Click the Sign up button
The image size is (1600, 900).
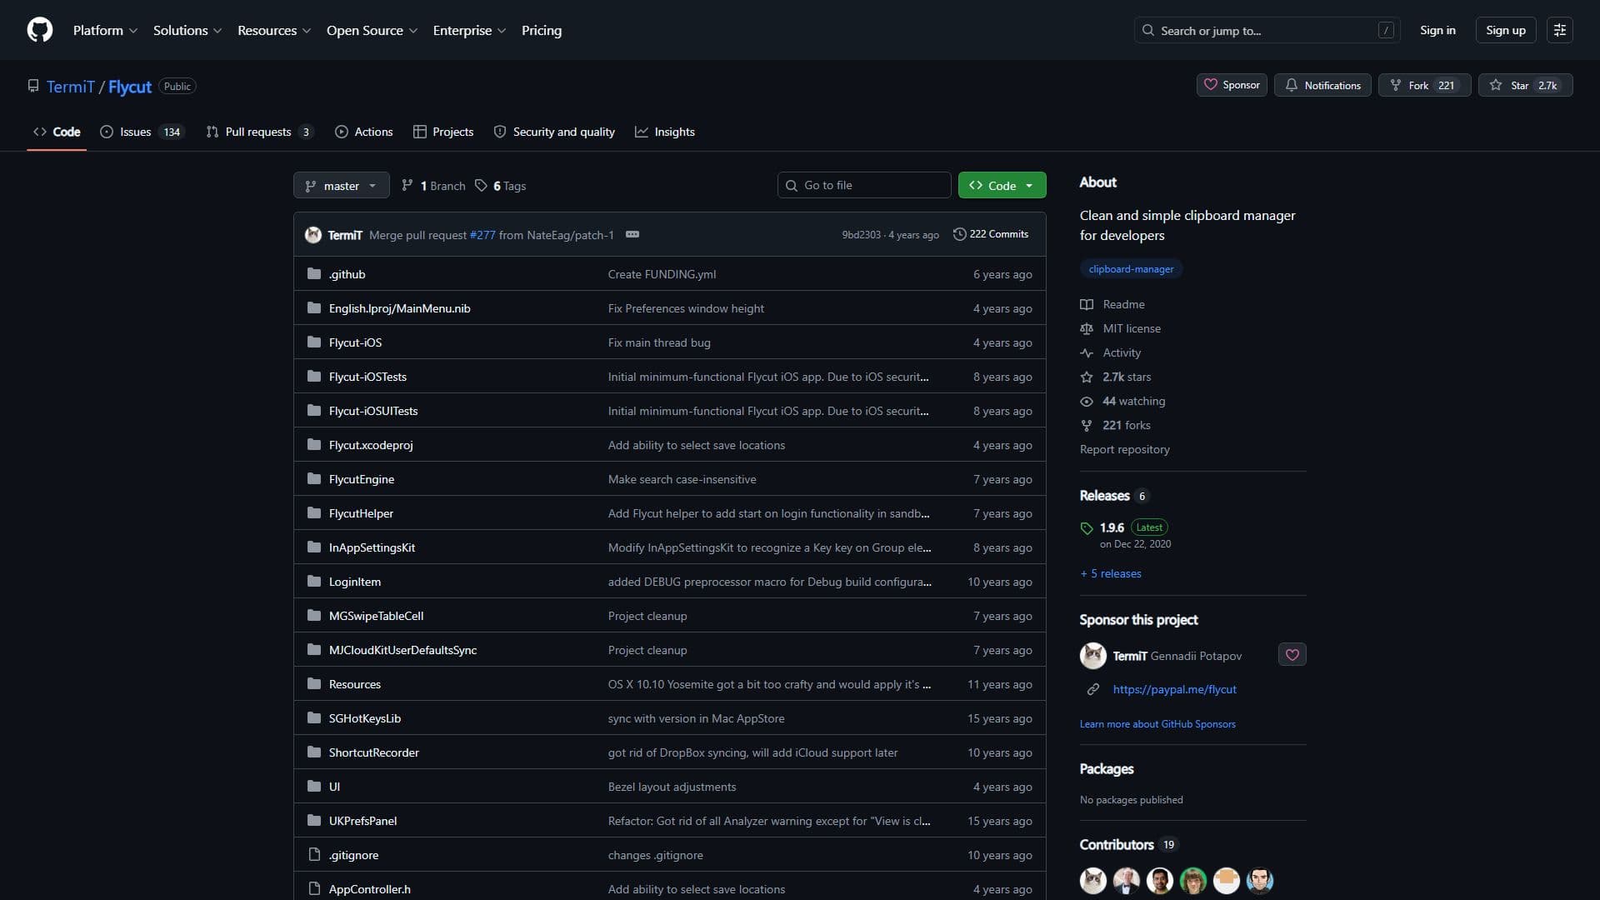click(1506, 30)
